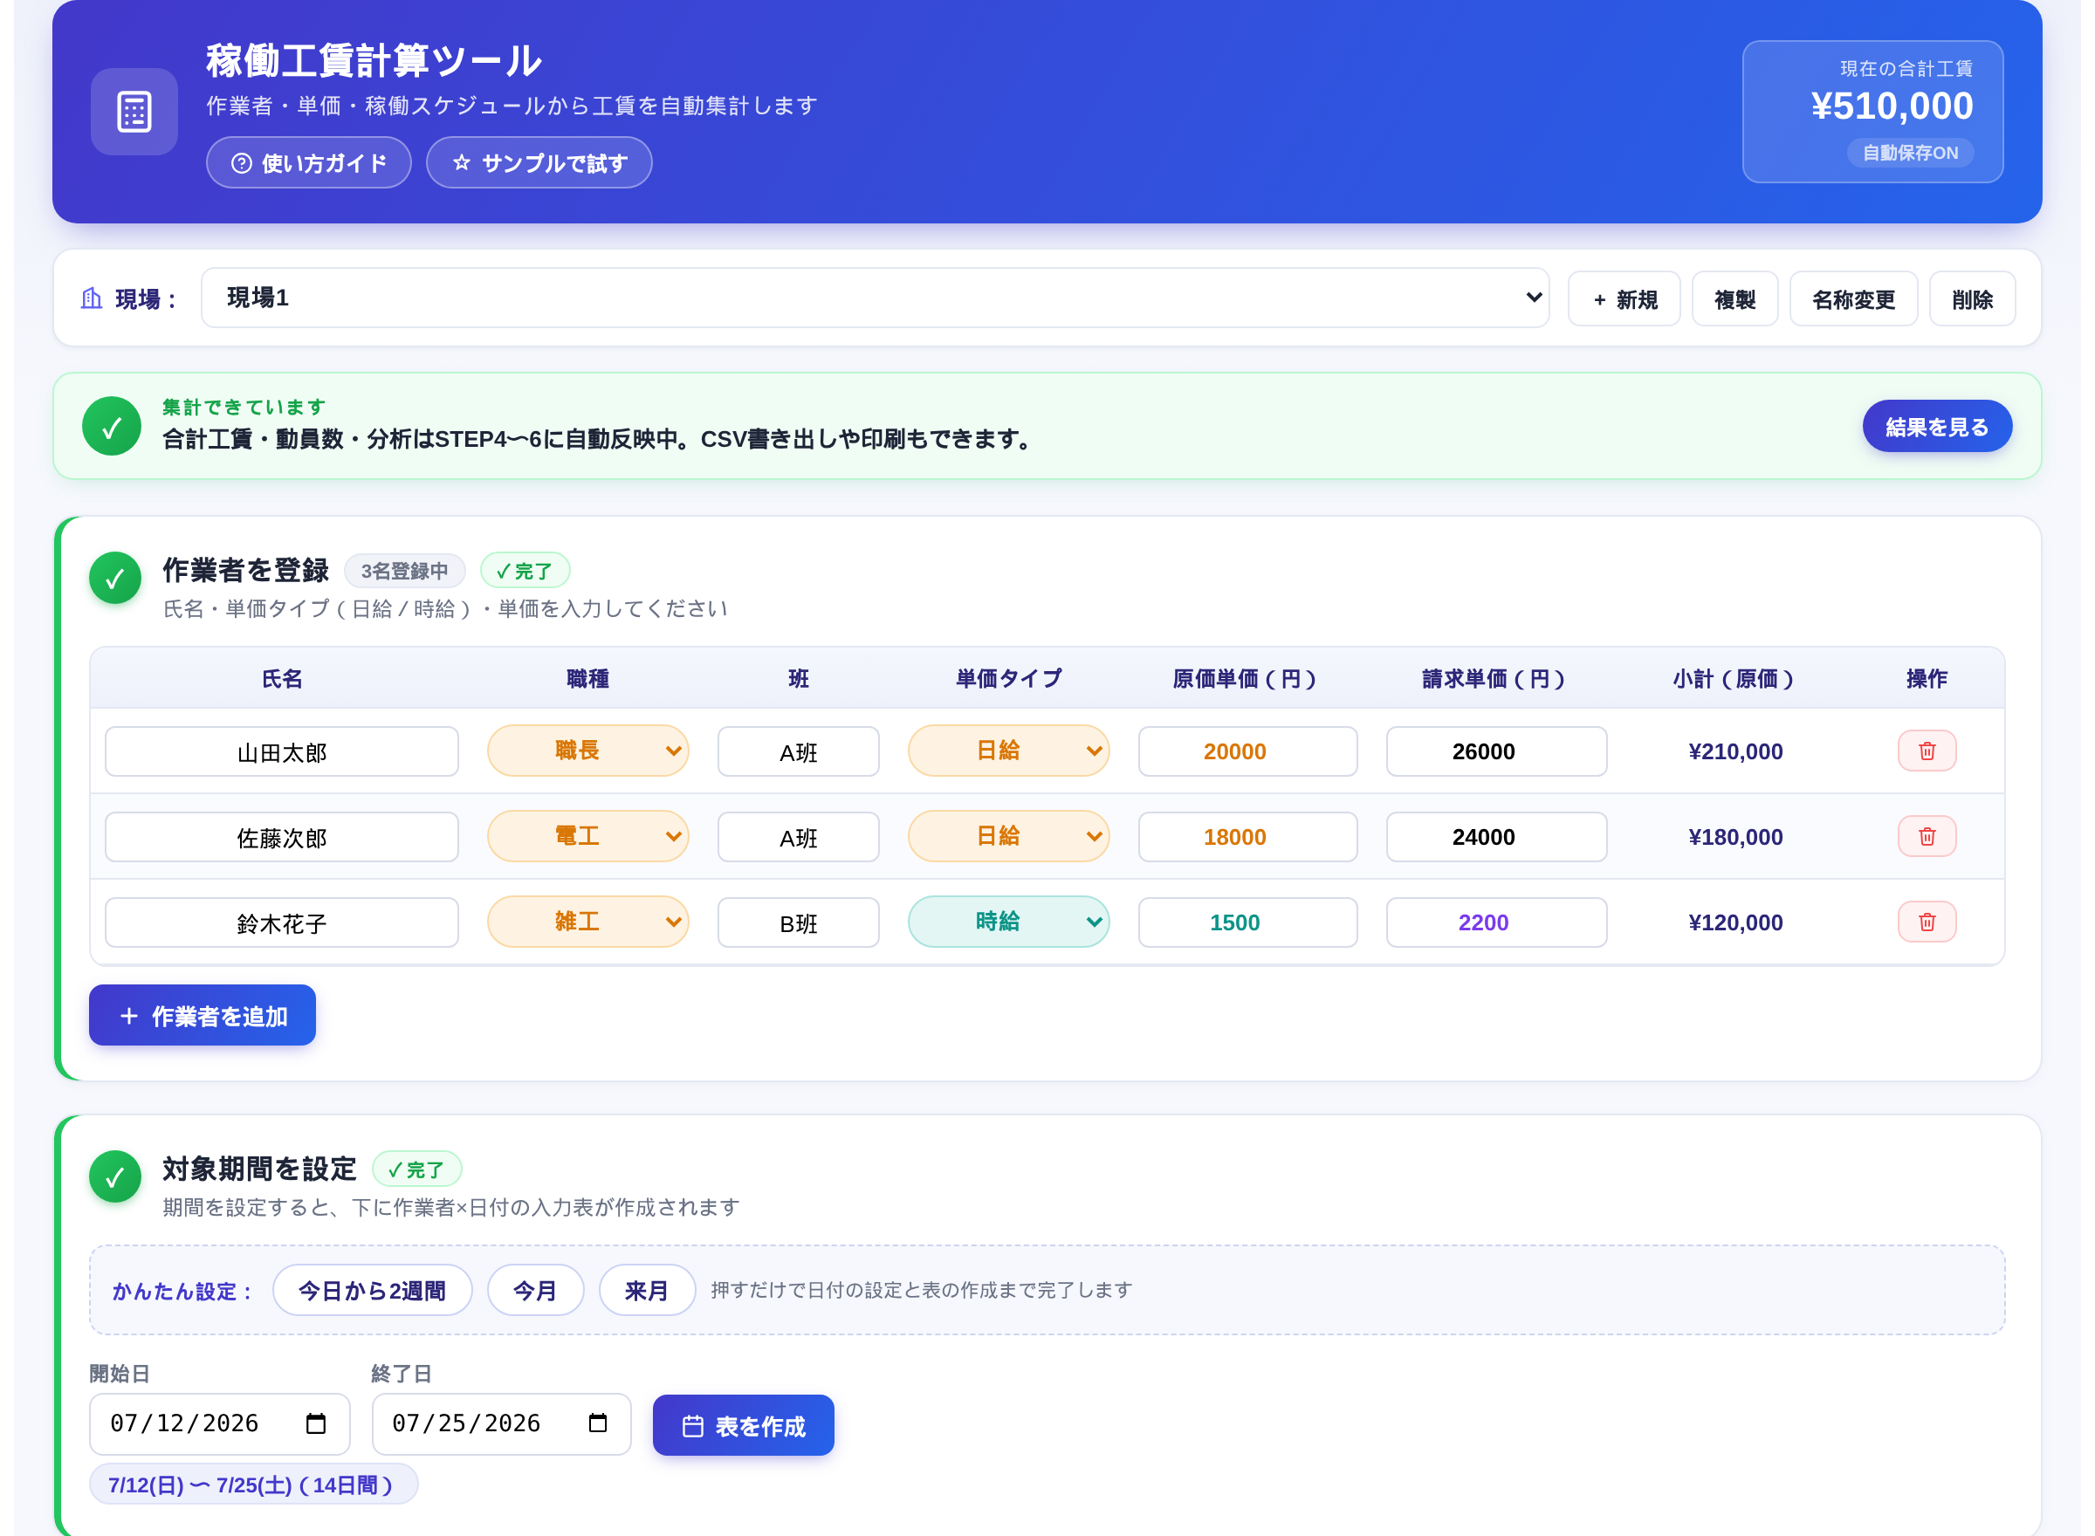Screen dimensions: 2095x1536
Task: Click the green checkmark in the summary banner
Action: (112, 426)
